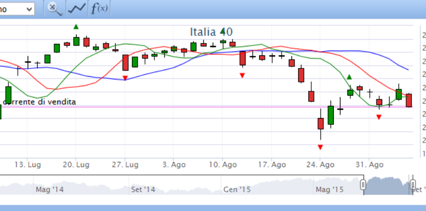Viewport: 426px width, 211px height.
Task: Click the 24. Ago axis label
Action: point(320,165)
